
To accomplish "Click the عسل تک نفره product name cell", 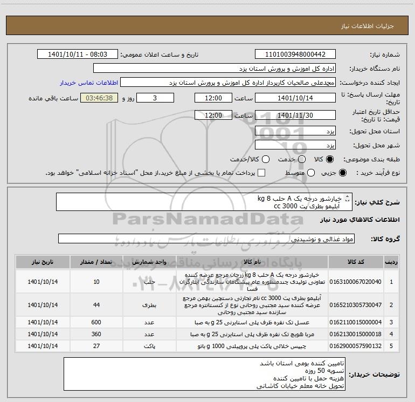I will [252, 322].
